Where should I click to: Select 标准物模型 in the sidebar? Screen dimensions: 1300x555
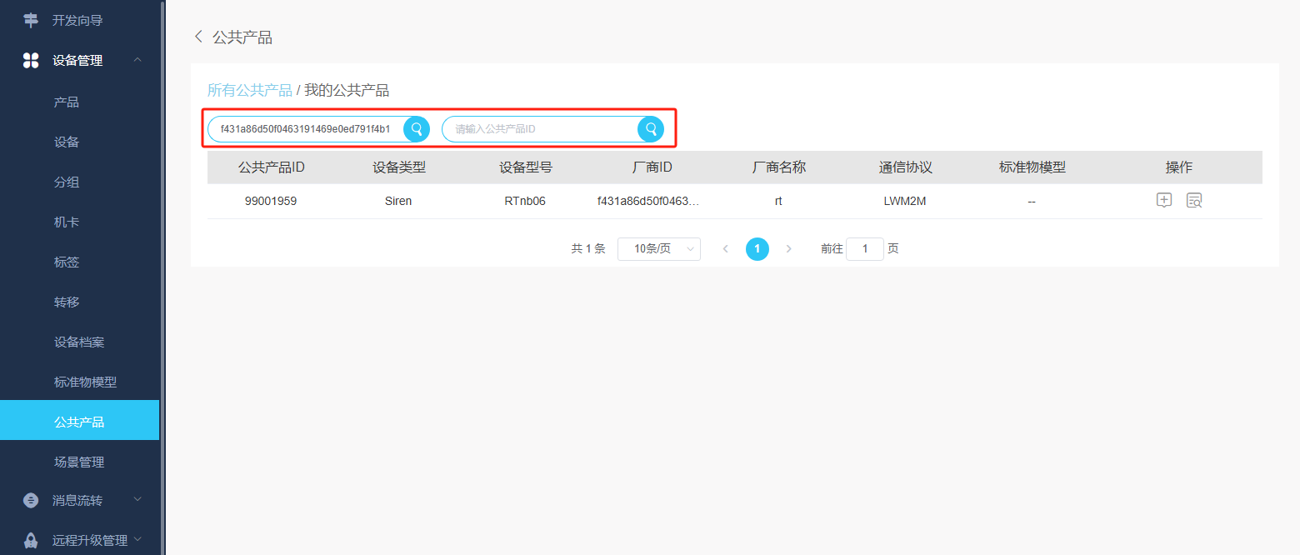tap(85, 382)
